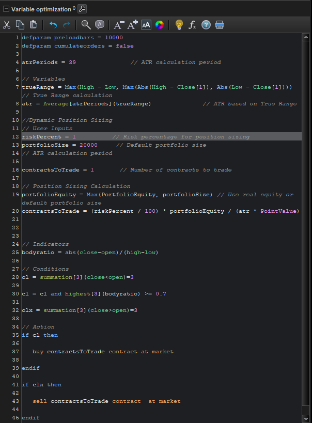Image resolution: width=312 pixels, height=423 pixels.
Task: Decrease editor font size
Action: [119, 25]
